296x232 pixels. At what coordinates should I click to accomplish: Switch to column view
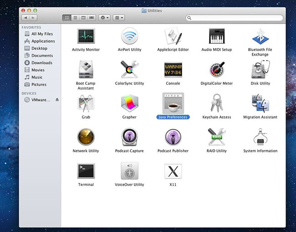[x=83, y=18]
